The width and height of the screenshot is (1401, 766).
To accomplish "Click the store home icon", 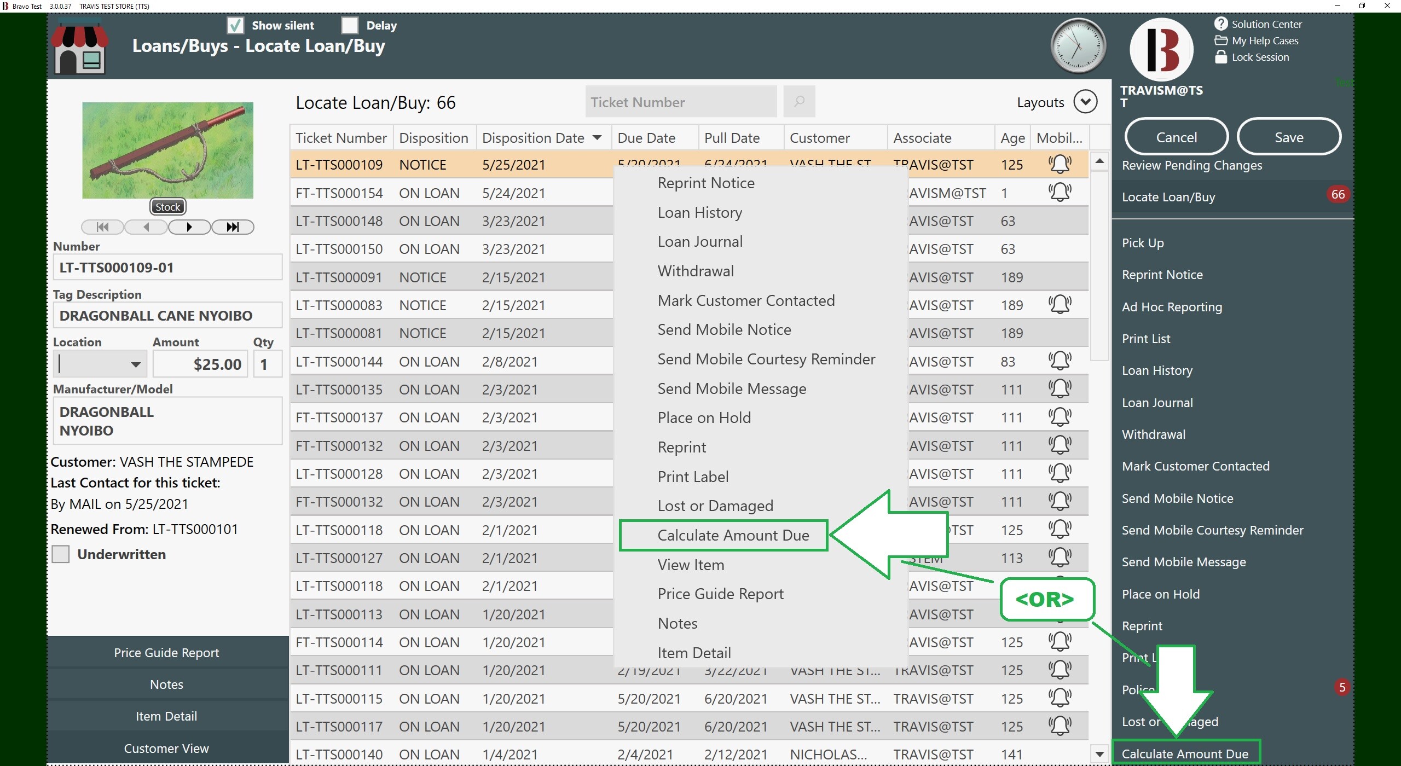I will 80,47.
